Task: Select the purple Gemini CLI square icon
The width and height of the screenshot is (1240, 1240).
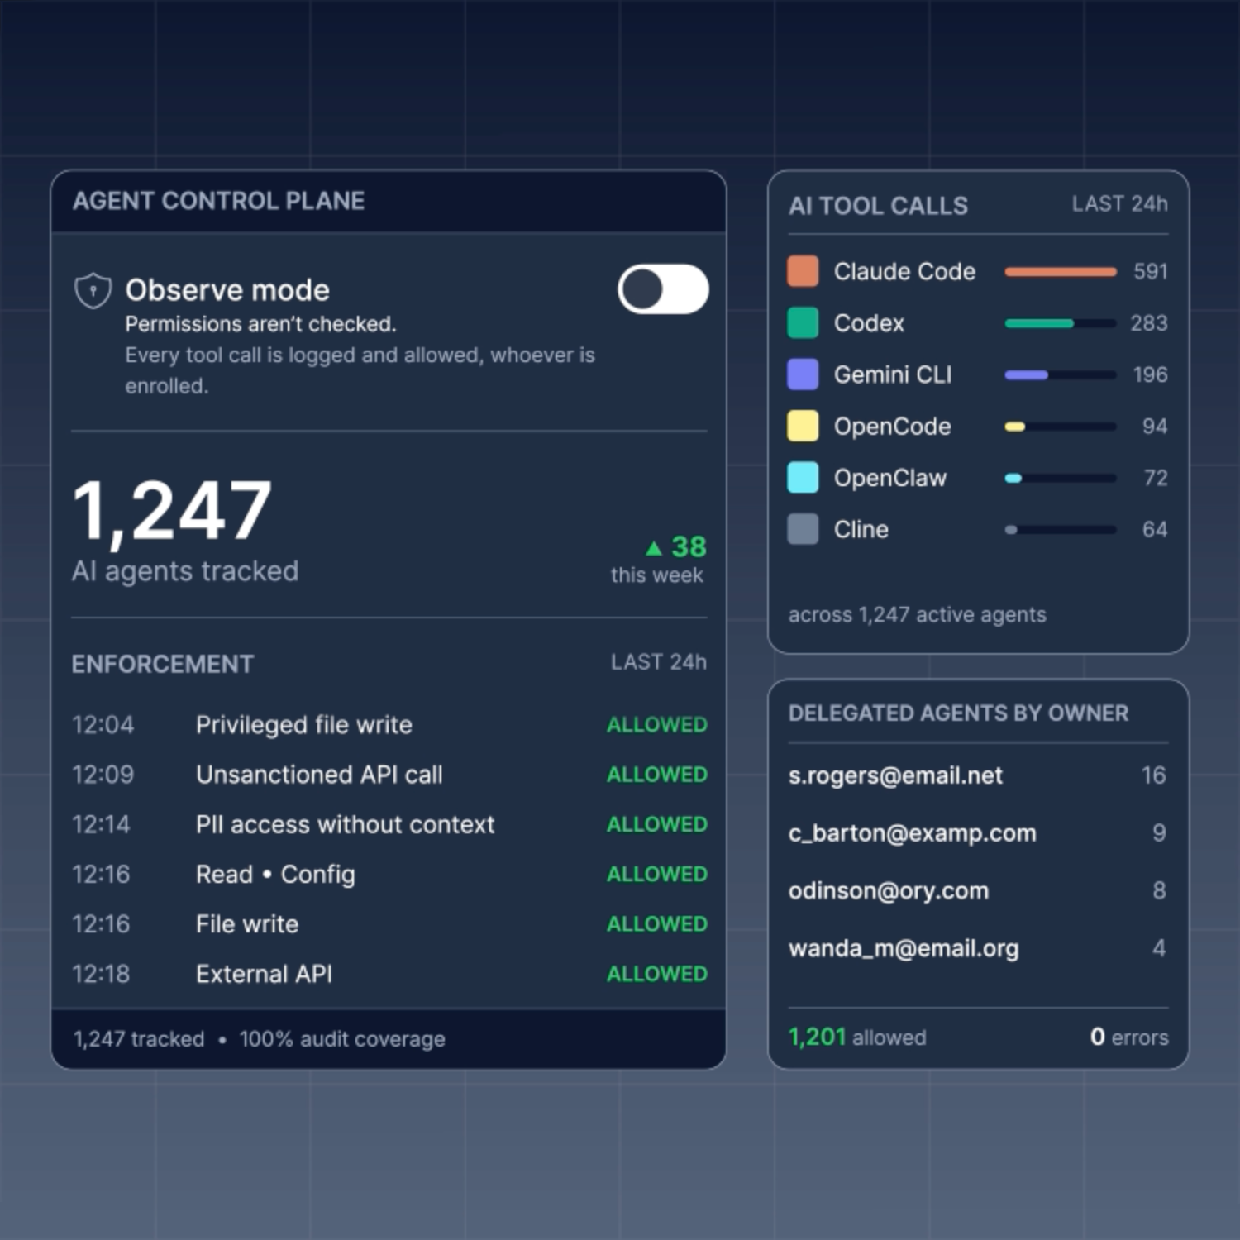Action: 803,374
